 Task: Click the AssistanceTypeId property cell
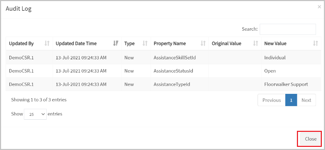point(180,84)
